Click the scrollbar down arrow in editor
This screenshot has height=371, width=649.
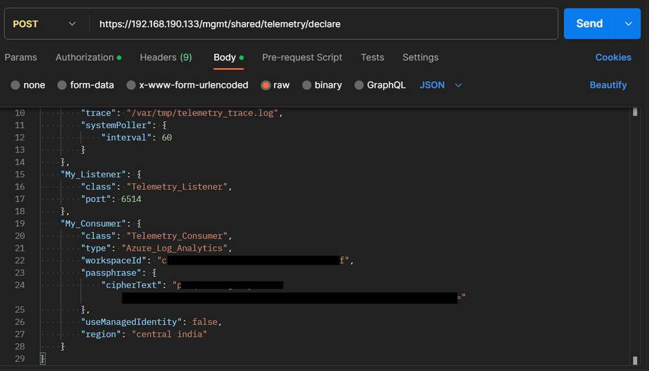pyautogui.click(x=635, y=360)
